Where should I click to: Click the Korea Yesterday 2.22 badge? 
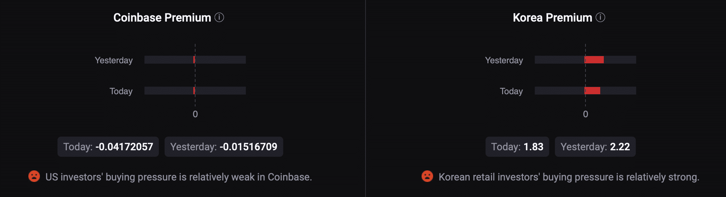pyautogui.click(x=595, y=147)
